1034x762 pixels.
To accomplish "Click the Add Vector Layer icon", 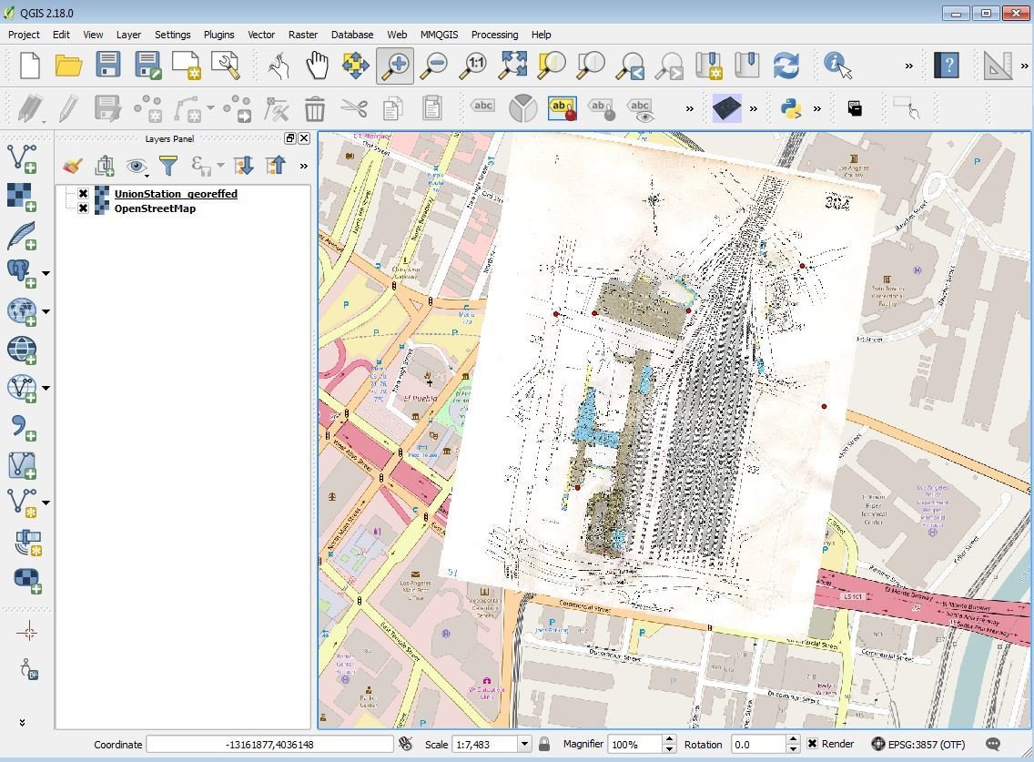I will pyautogui.click(x=22, y=157).
